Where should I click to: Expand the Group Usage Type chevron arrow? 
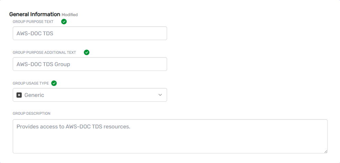(x=160, y=95)
